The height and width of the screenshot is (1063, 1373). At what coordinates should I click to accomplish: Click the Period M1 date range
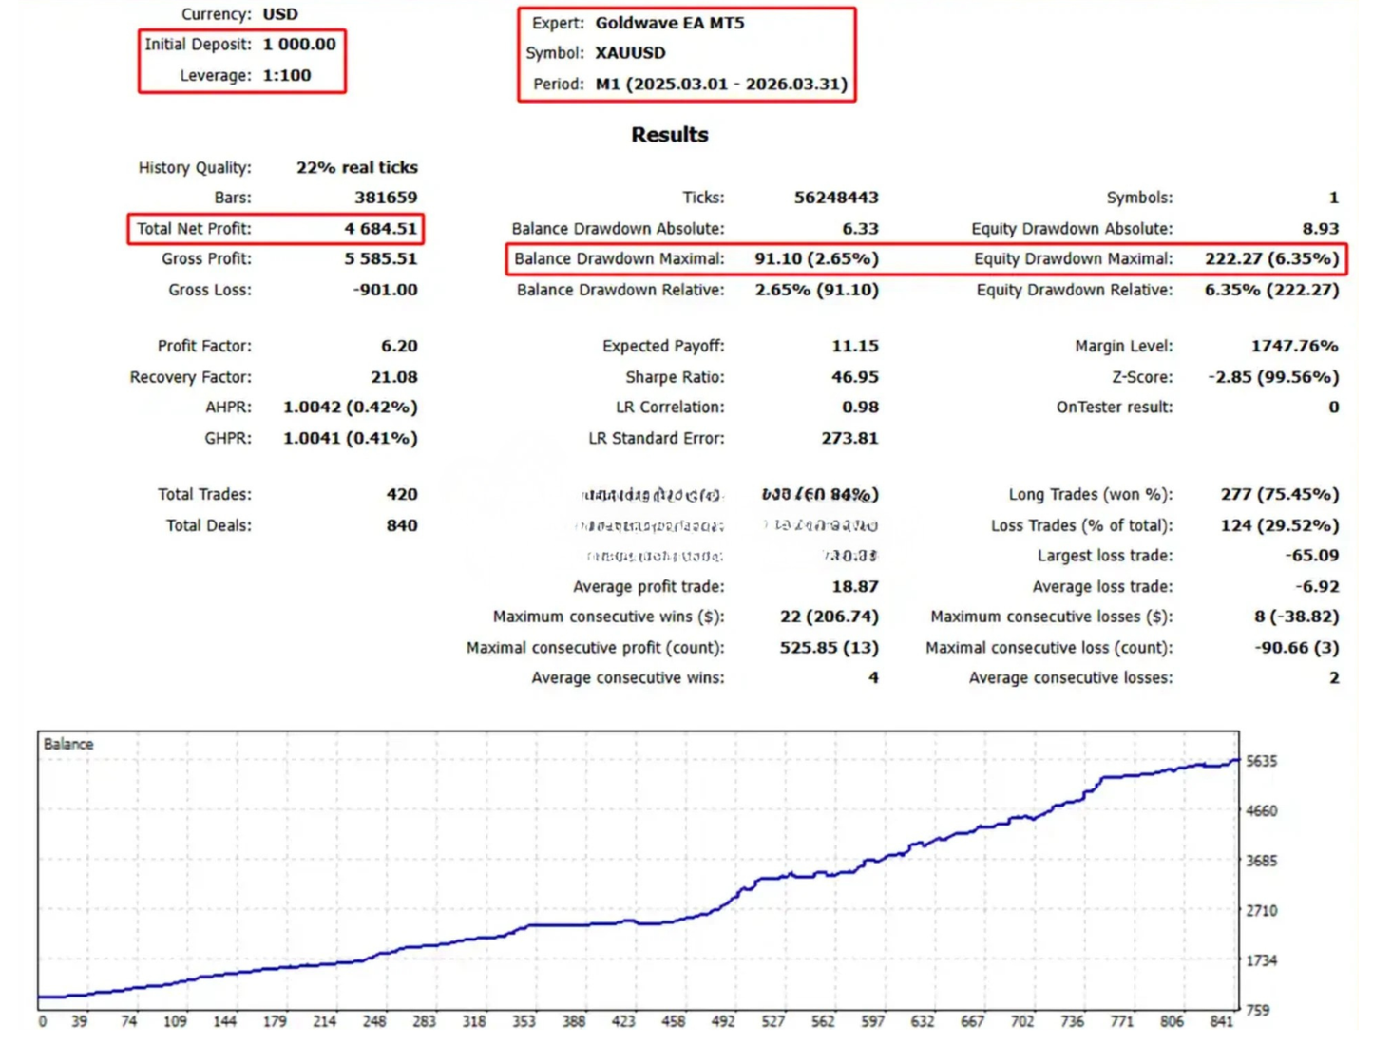point(721,84)
